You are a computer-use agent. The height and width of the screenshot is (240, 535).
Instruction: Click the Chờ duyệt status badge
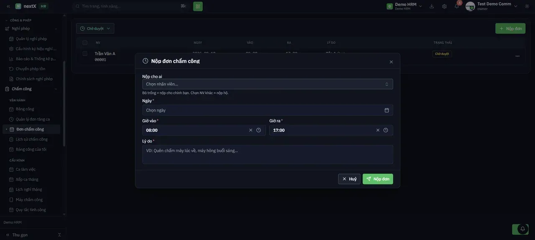442,54
